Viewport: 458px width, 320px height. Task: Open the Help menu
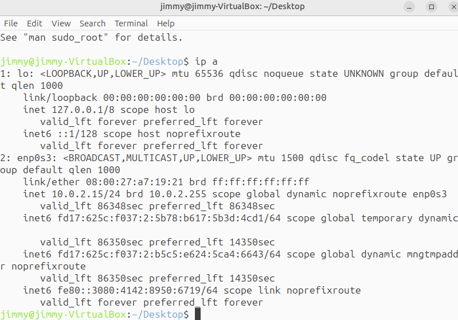tap(166, 24)
